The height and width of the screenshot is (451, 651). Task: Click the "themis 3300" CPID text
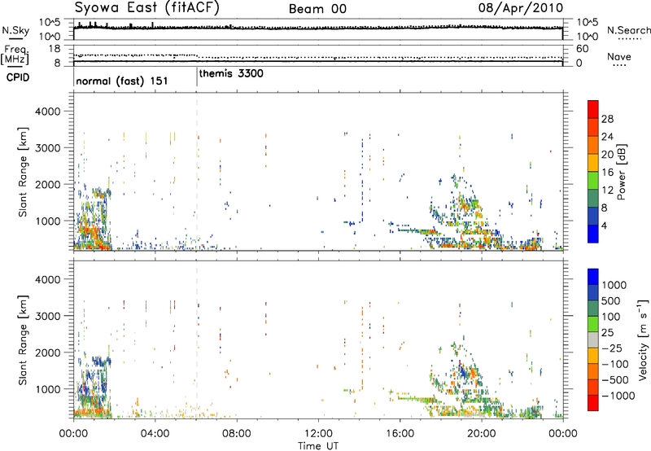point(231,73)
